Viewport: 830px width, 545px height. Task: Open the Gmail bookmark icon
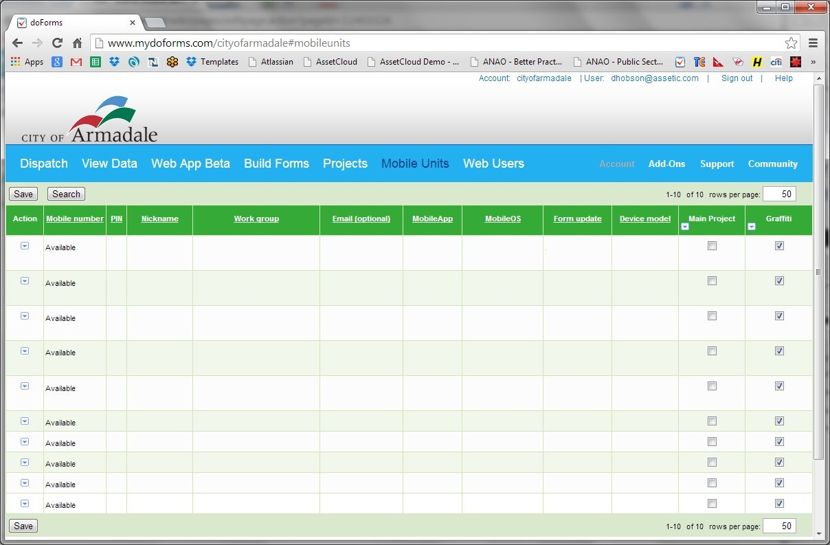tap(76, 62)
